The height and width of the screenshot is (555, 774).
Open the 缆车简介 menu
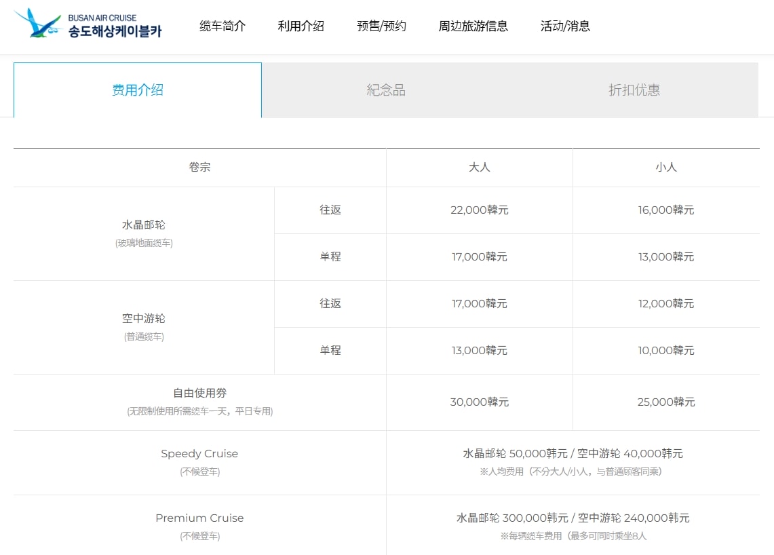222,26
